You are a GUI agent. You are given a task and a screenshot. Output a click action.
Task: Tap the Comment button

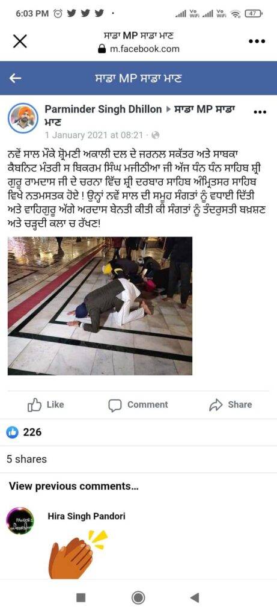138,405
